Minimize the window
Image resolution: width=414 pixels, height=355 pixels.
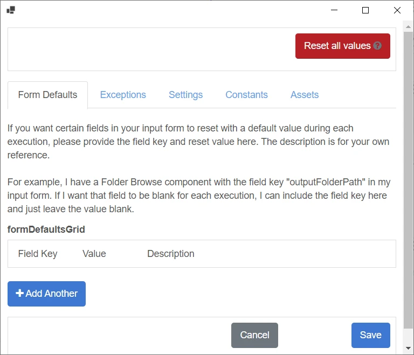[334, 10]
